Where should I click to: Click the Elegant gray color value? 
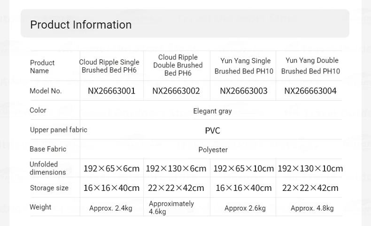(x=212, y=111)
